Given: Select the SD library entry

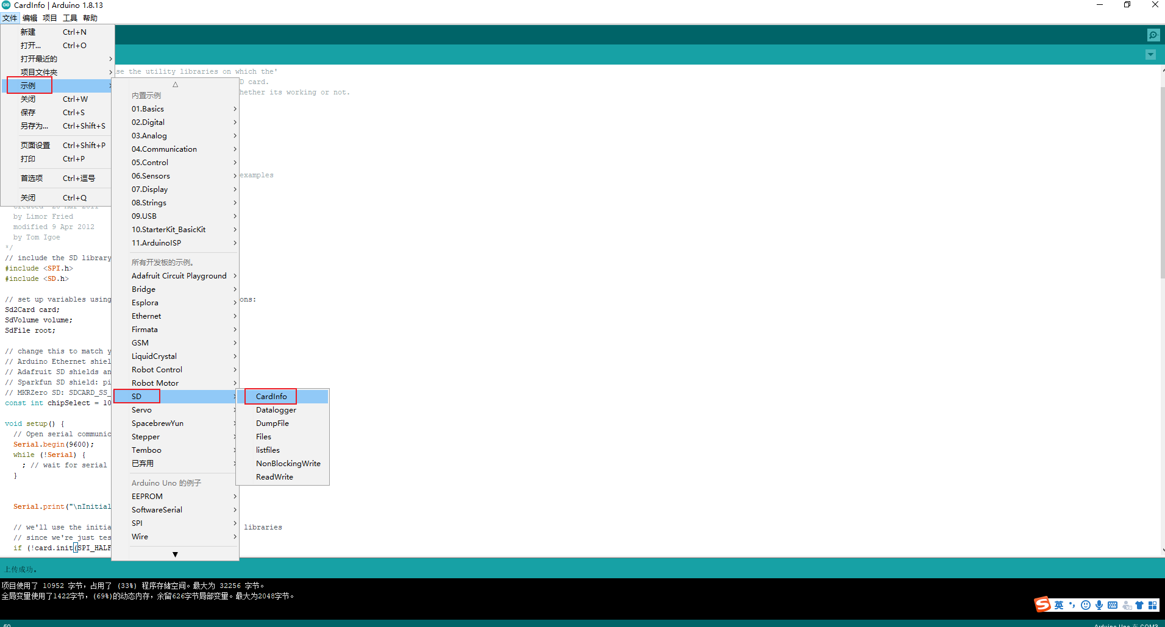Looking at the screenshot, I should click(x=175, y=396).
